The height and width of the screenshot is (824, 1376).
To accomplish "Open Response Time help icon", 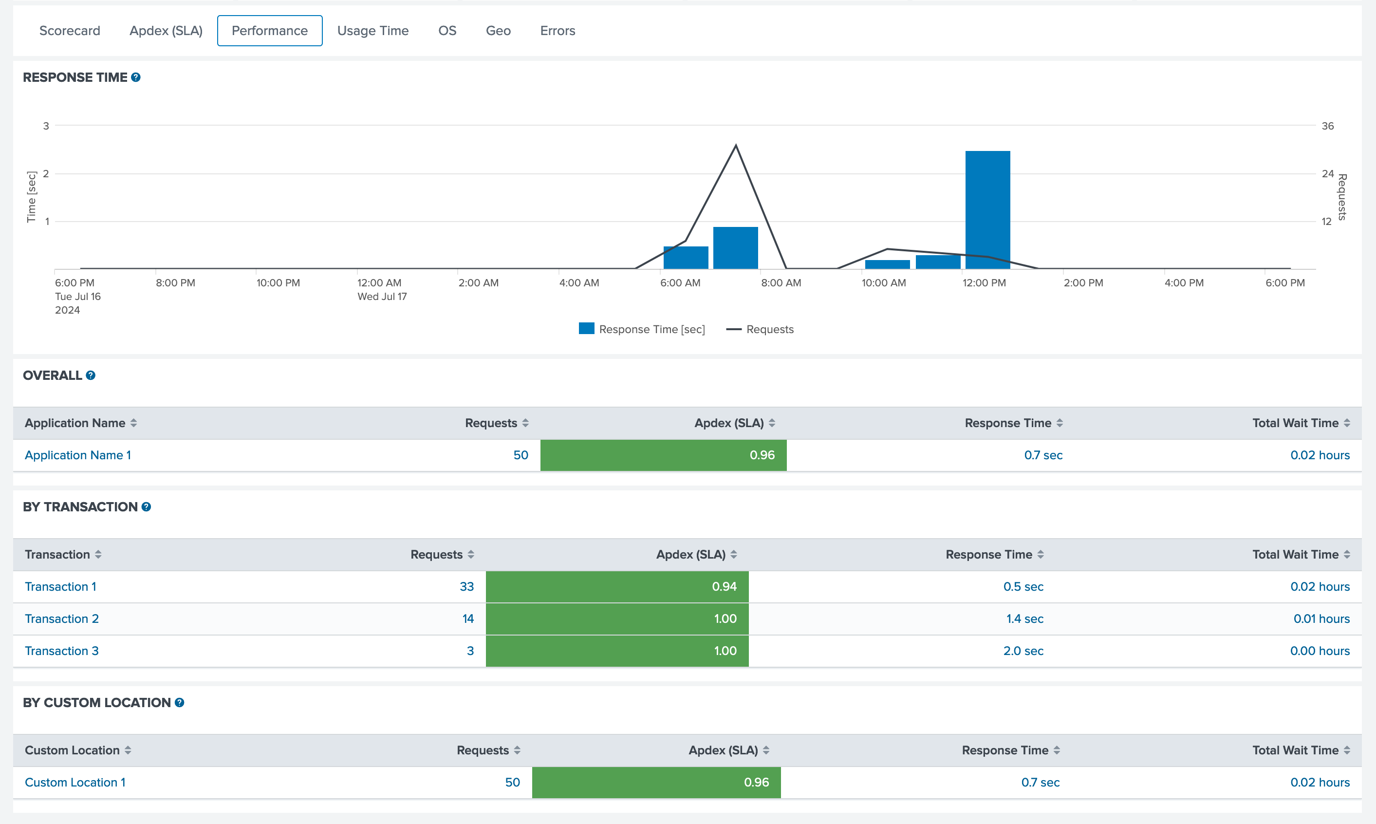I will pos(135,78).
